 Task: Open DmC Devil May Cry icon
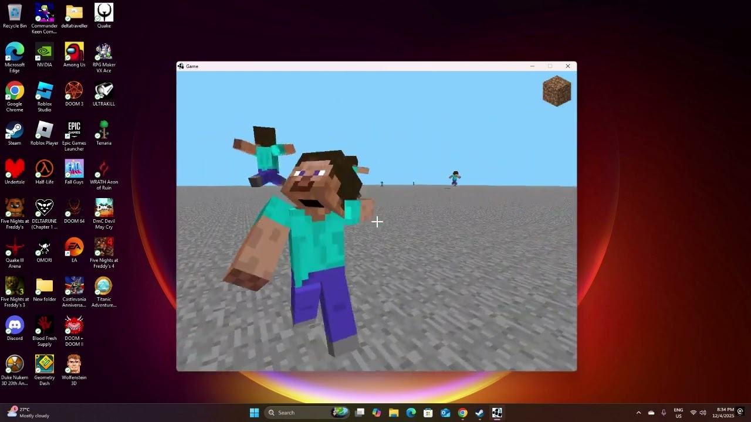click(x=104, y=215)
